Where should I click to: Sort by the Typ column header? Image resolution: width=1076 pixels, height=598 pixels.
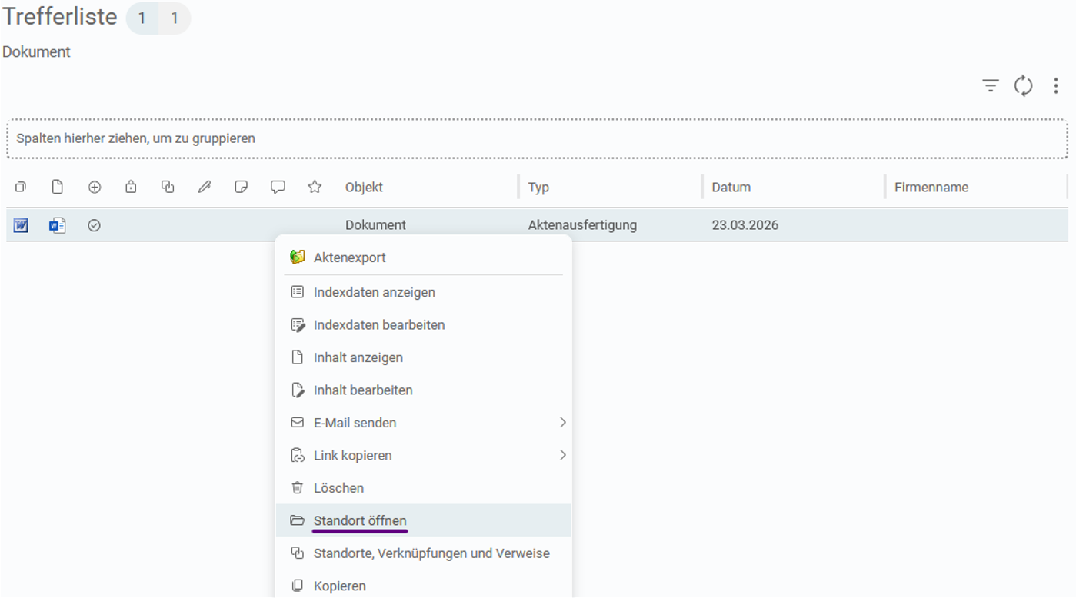tap(538, 187)
